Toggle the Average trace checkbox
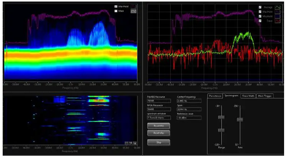 coord(260,7)
